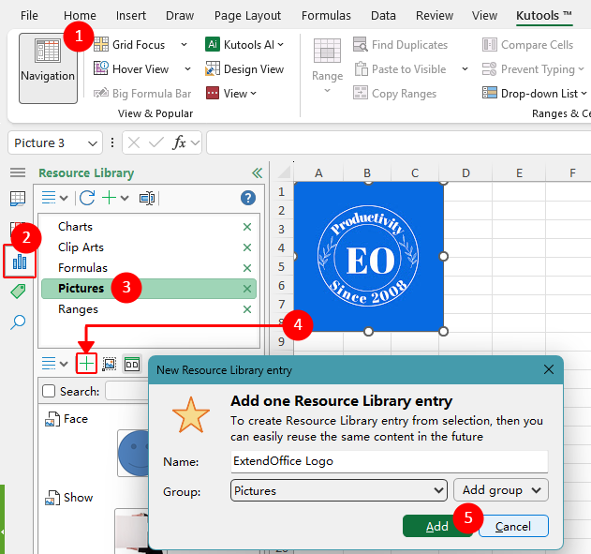
Task: Toggle the Search checkbox
Action: point(49,391)
